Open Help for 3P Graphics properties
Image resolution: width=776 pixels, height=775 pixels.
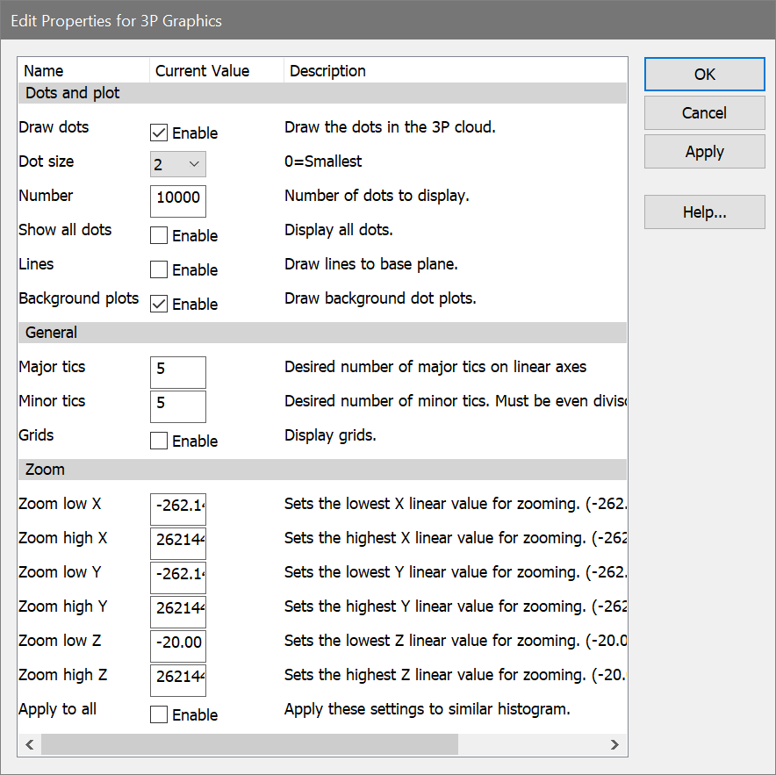[x=704, y=212]
